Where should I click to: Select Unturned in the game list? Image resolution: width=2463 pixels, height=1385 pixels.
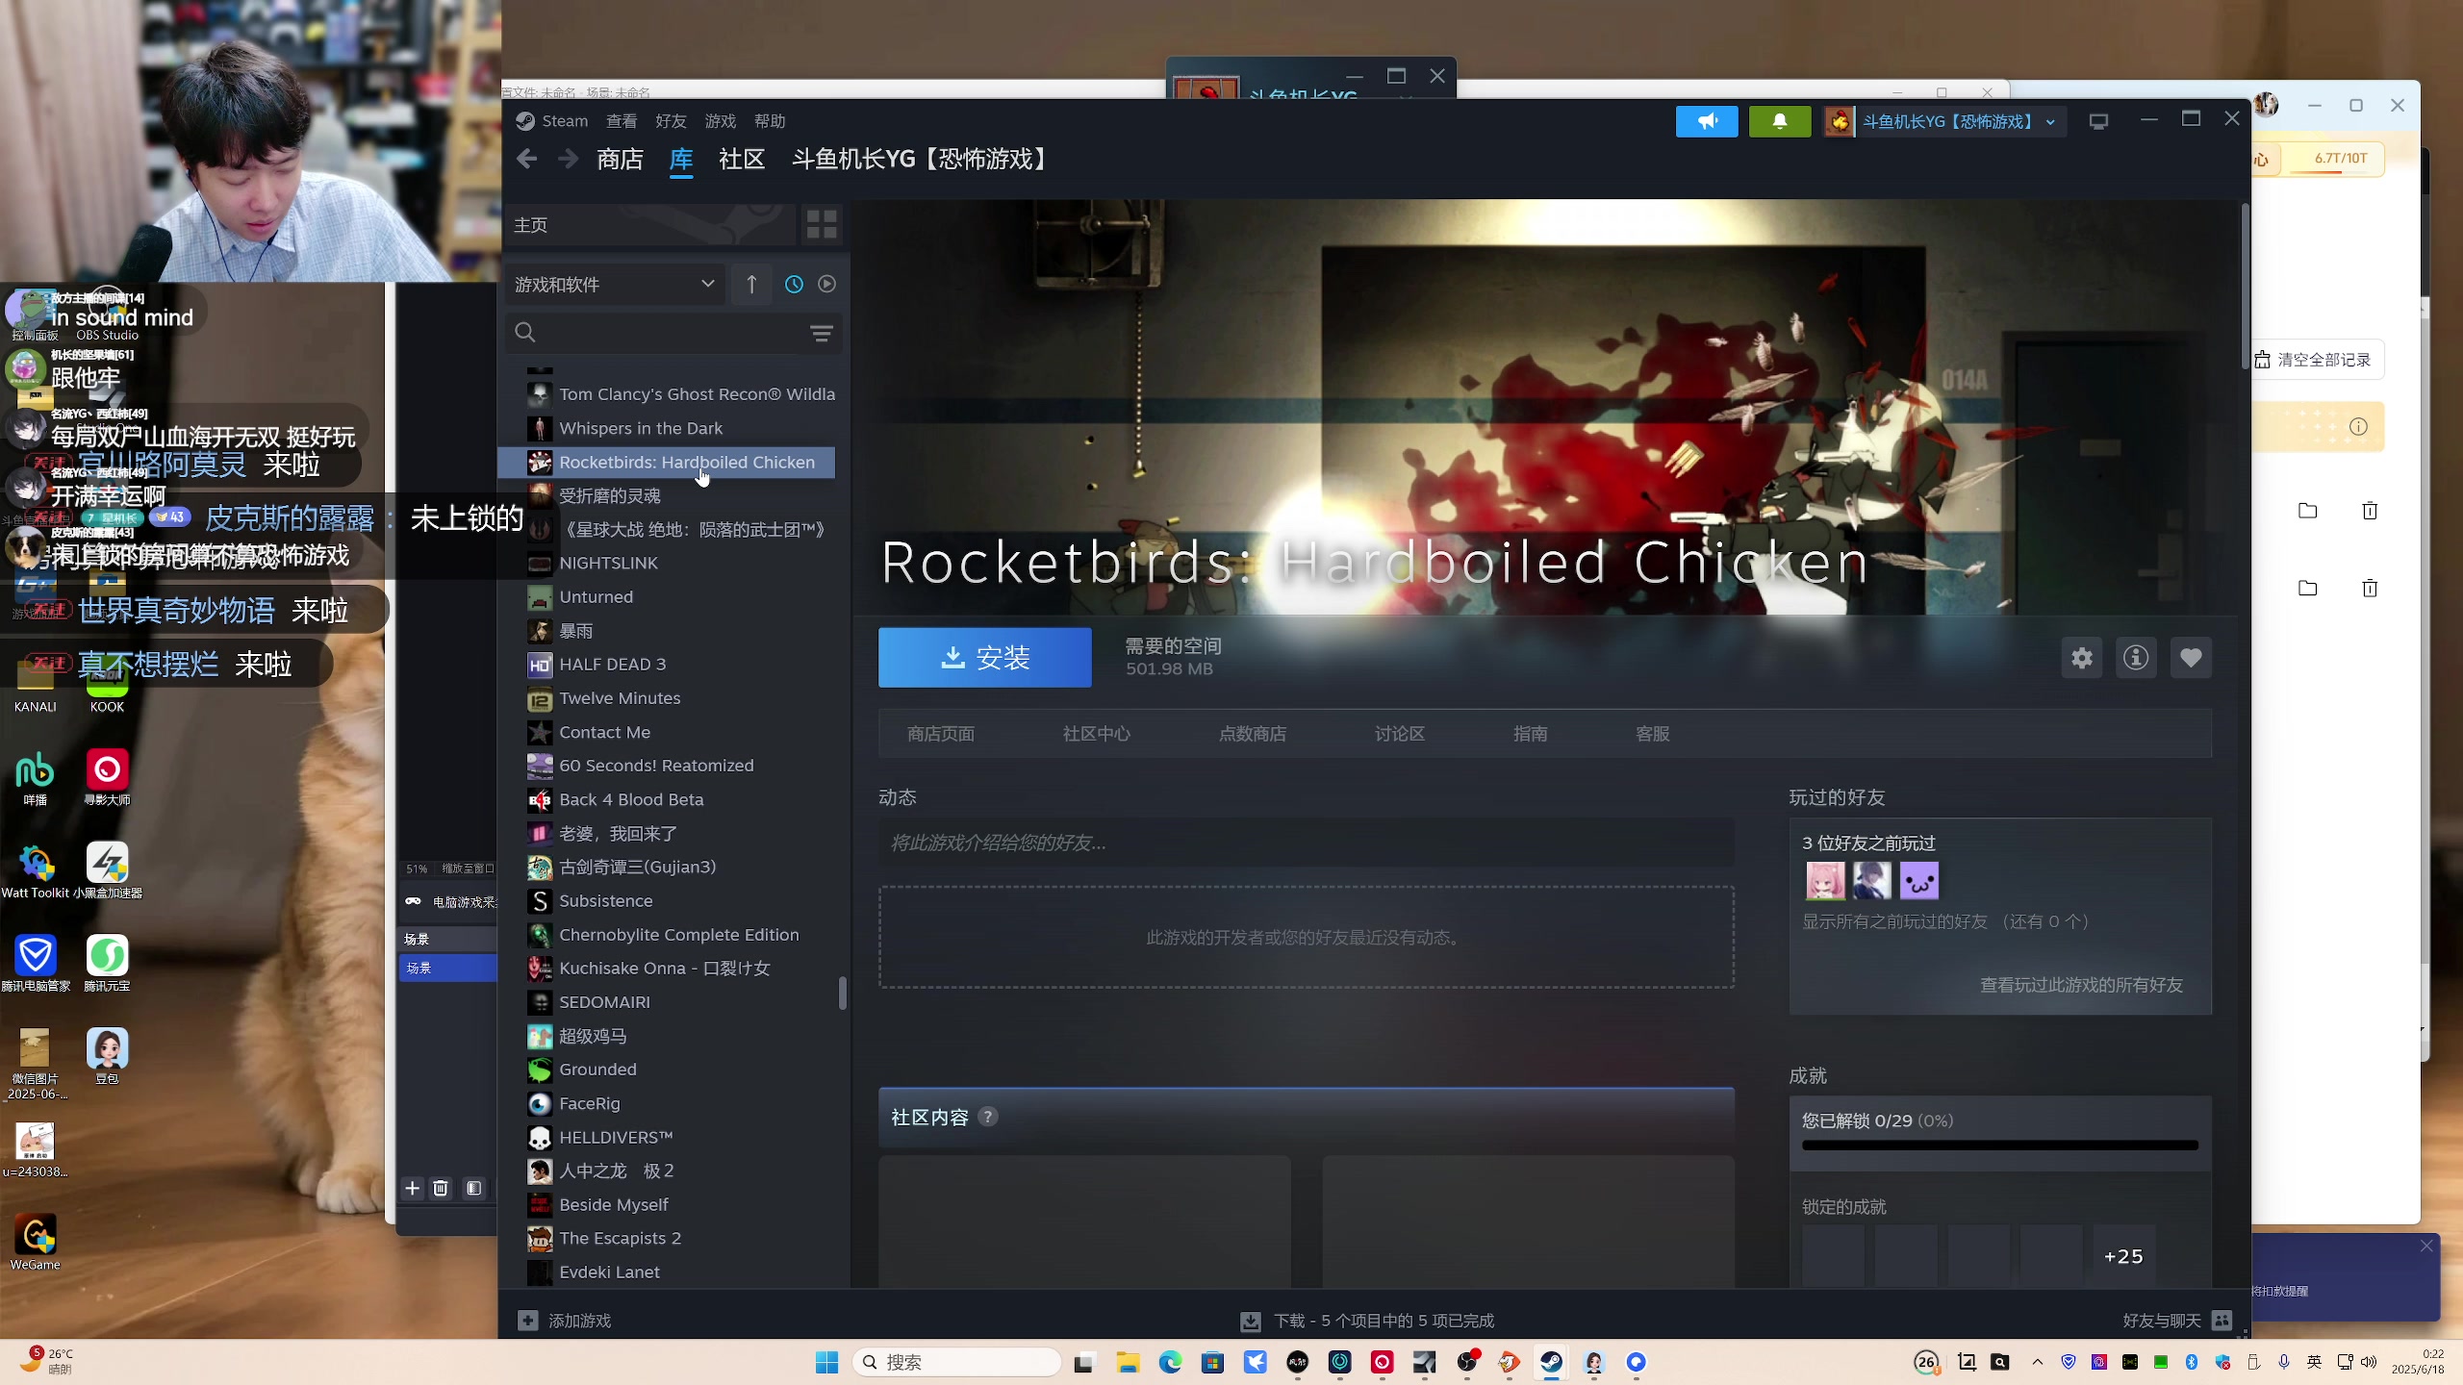(667, 597)
